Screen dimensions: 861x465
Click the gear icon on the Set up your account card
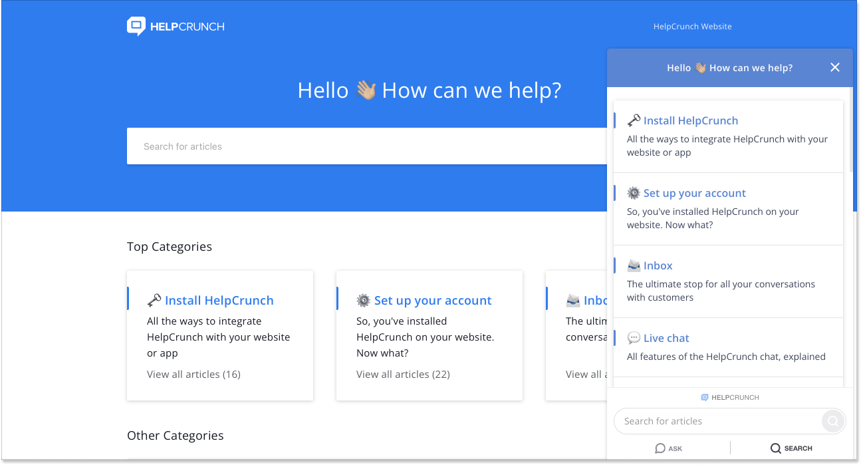point(363,301)
